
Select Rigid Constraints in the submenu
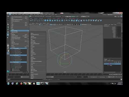point(34,71)
